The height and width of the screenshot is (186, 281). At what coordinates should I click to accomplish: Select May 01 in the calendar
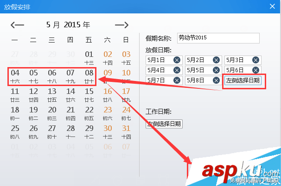[x=89, y=58]
